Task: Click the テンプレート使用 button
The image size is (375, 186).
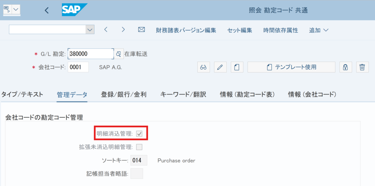Action: 292,67
